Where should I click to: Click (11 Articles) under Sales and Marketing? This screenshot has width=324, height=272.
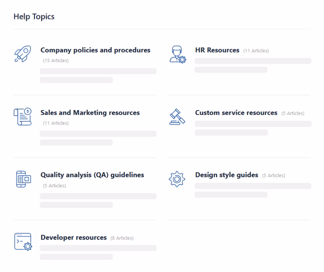pyautogui.click(x=56, y=123)
